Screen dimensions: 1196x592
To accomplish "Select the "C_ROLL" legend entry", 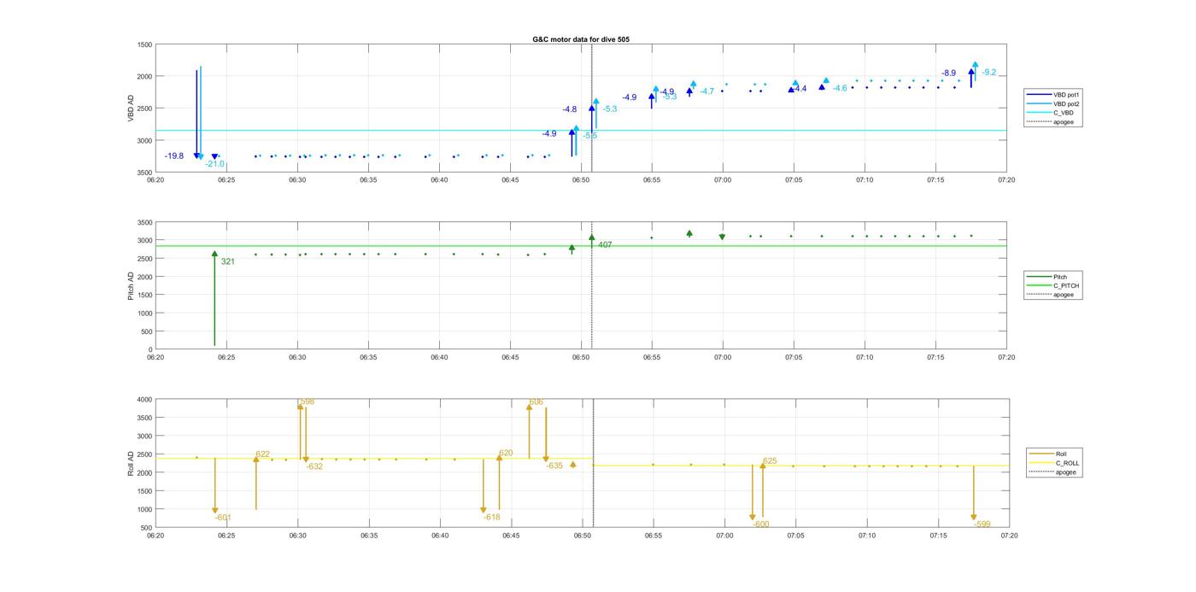I will pyautogui.click(x=1054, y=463).
